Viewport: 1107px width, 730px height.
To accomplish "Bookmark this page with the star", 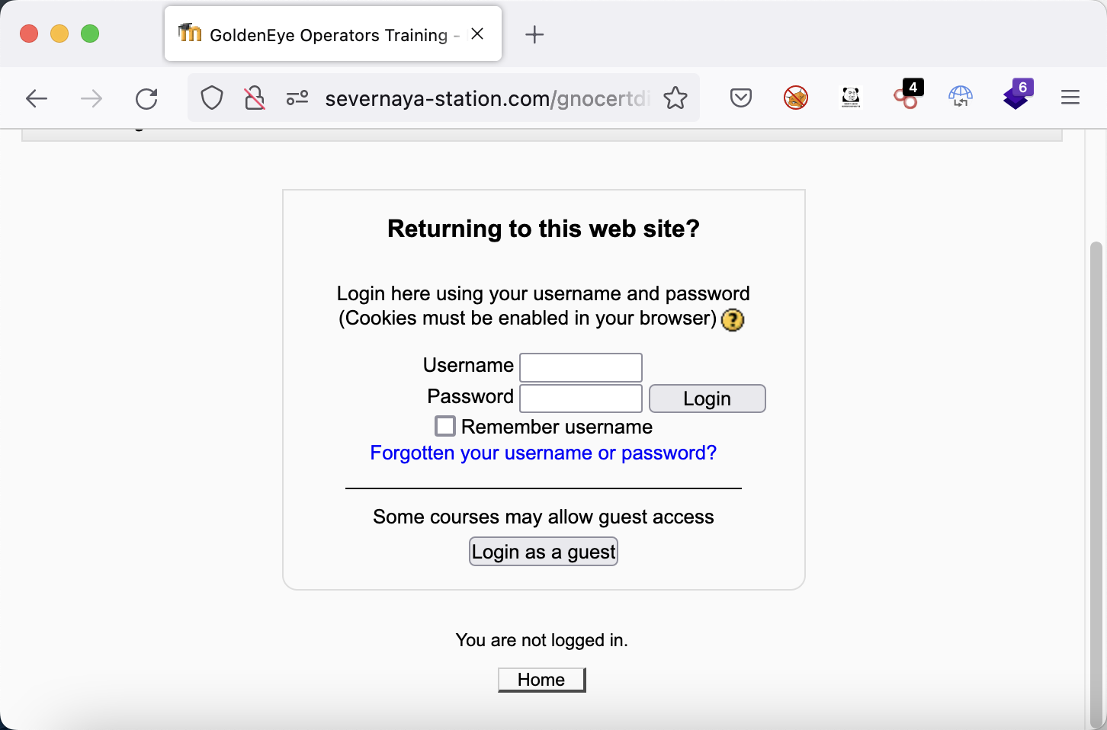I will [x=675, y=98].
